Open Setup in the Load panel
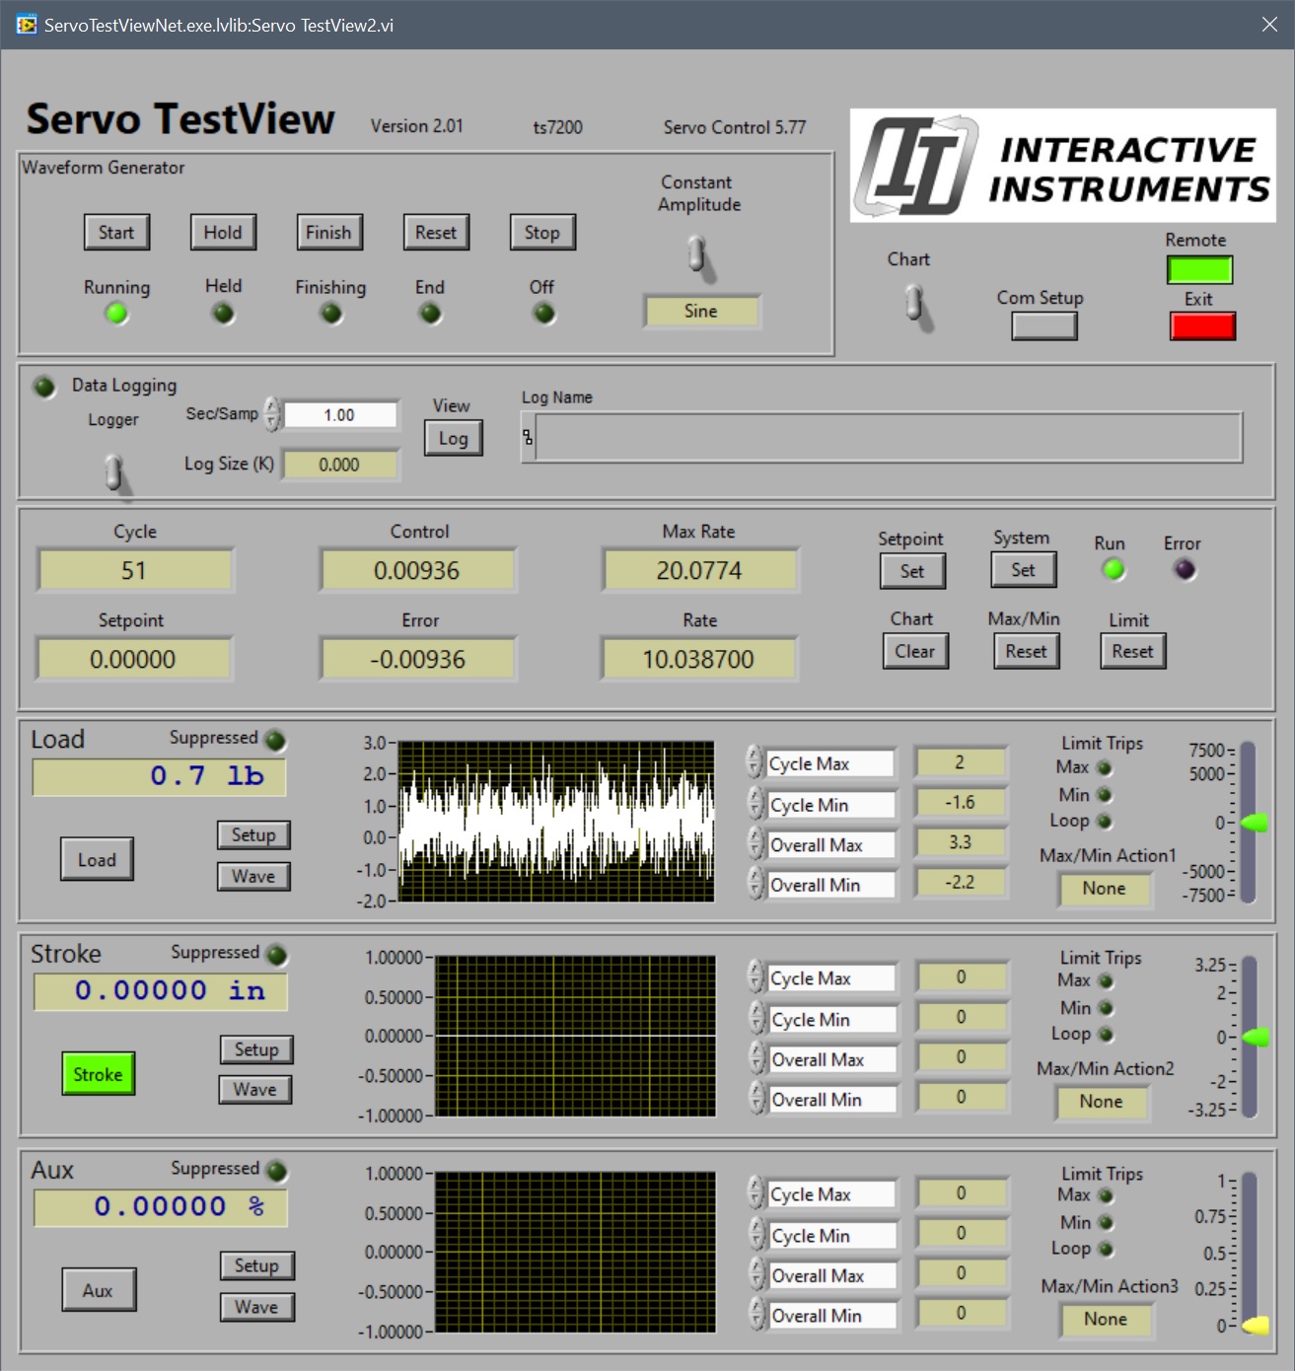The height and width of the screenshot is (1371, 1295). click(x=252, y=834)
